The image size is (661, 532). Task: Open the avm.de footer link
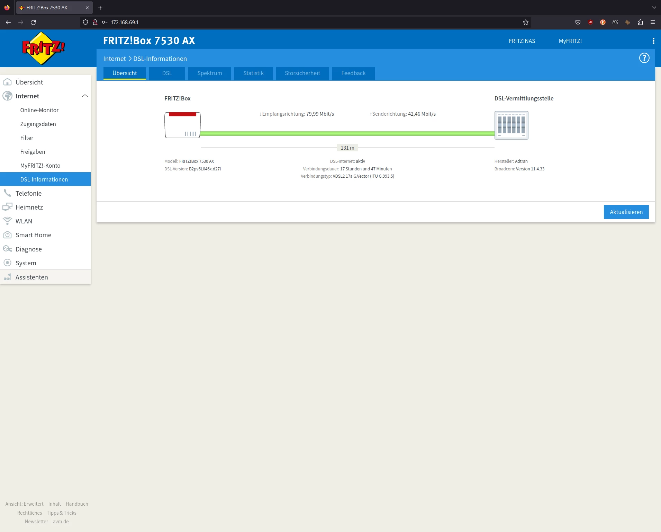coord(61,522)
